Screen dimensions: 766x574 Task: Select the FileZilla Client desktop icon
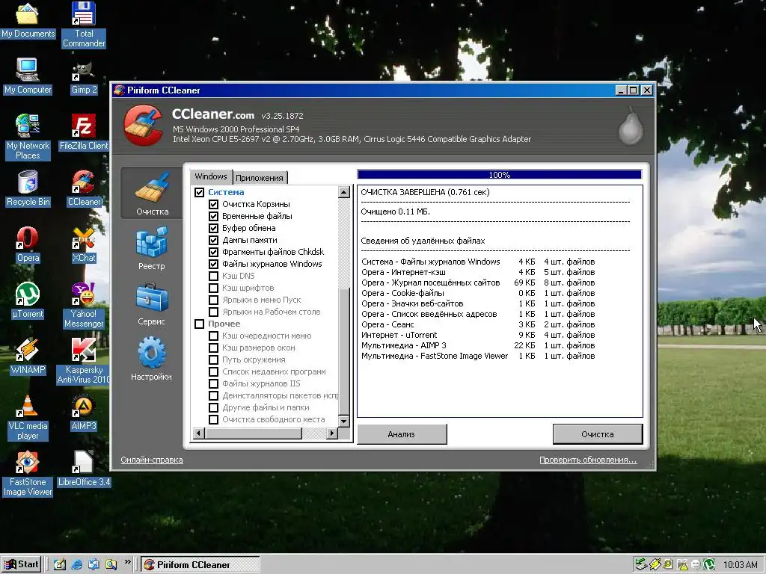click(x=84, y=132)
